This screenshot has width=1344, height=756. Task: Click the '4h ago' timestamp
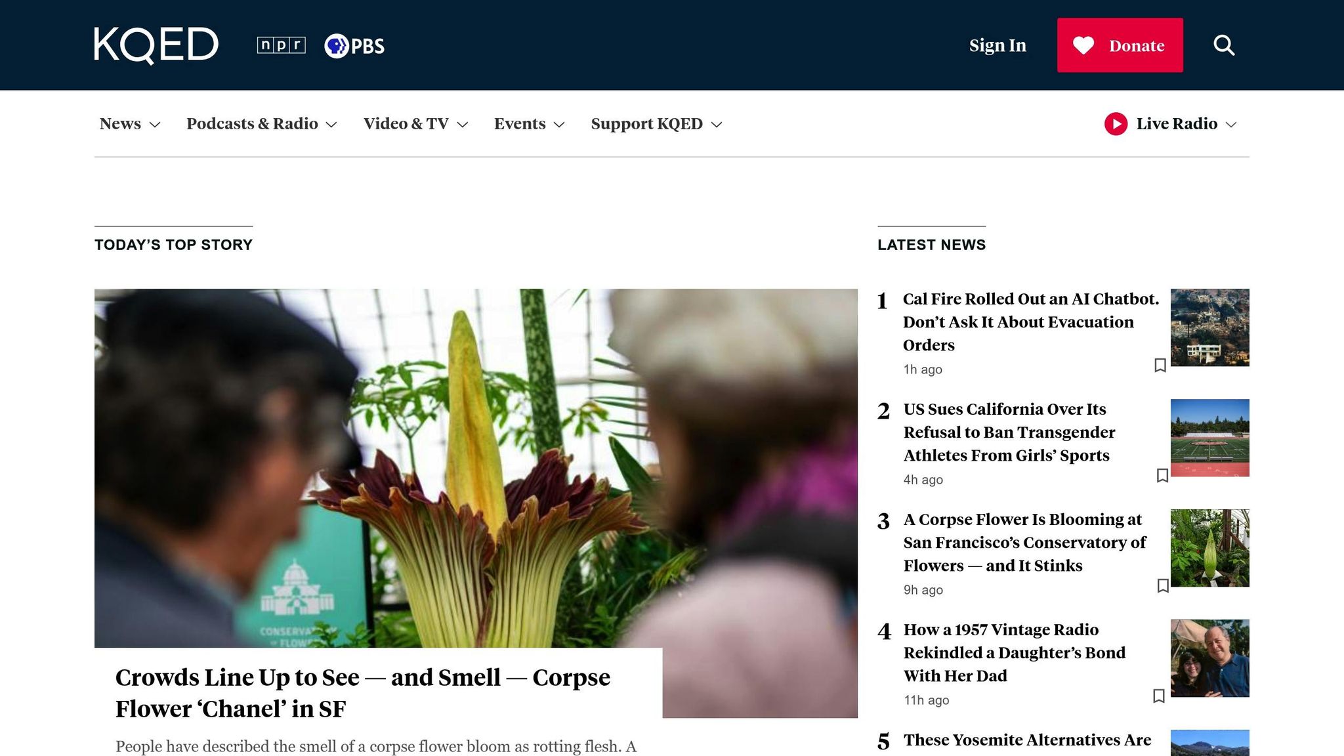[923, 480]
